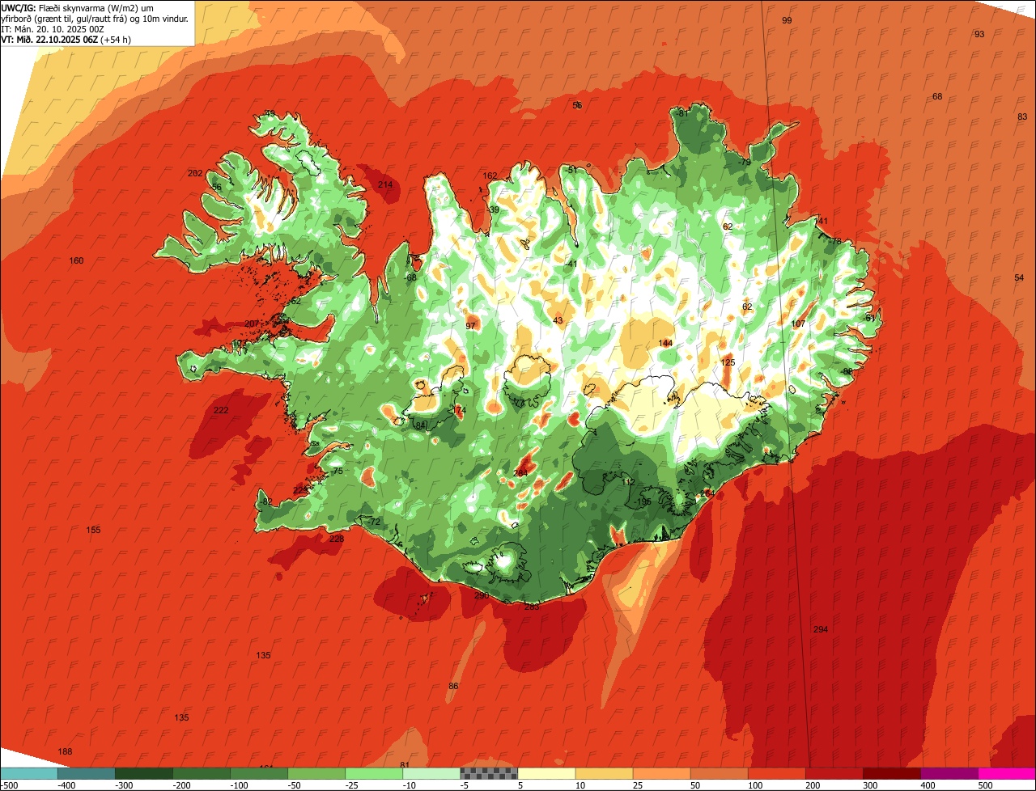Click the yellow-orange swatch between 10 and 25
Screen dimensions: 1036x791
604,774
